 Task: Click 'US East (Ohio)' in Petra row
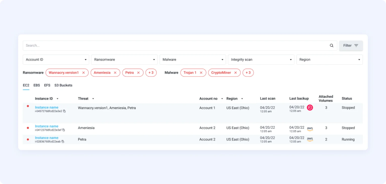[x=238, y=139]
